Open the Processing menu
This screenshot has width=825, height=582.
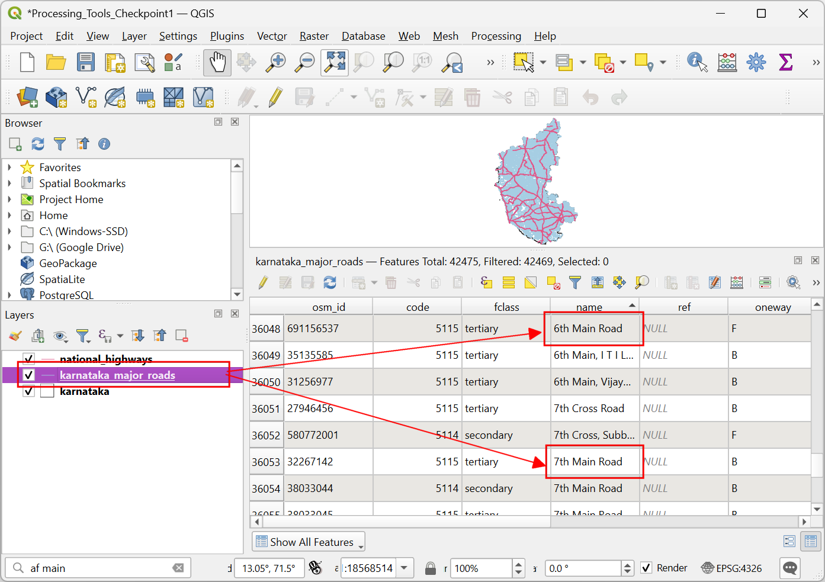tap(496, 36)
